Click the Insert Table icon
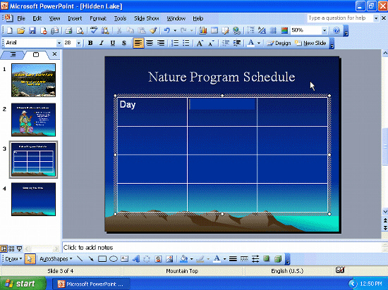 pos(214,30)
